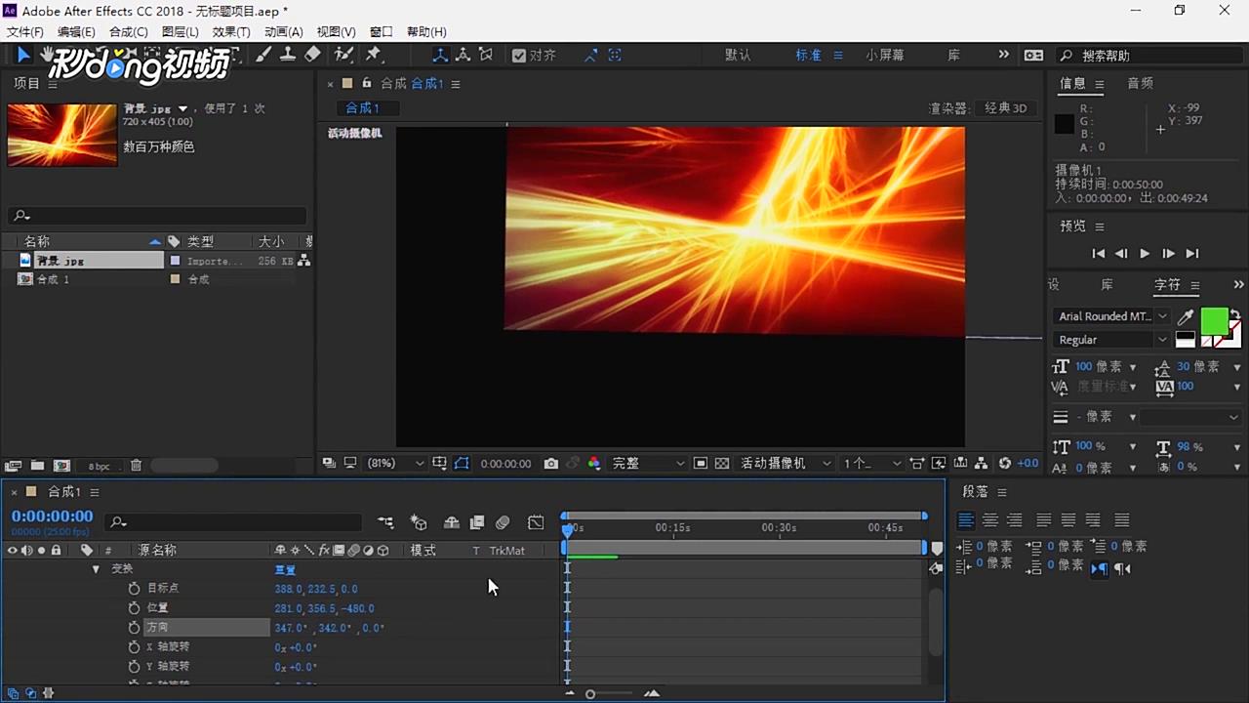Click Composition Mini-Flowchart icon in timeline
This screenshot has height=703, width=1249.
[x=386, y=522]
